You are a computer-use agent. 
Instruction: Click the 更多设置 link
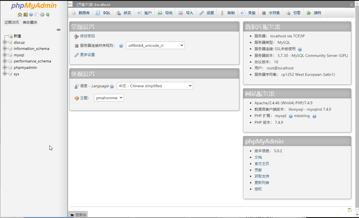click(x=87, y=55)
